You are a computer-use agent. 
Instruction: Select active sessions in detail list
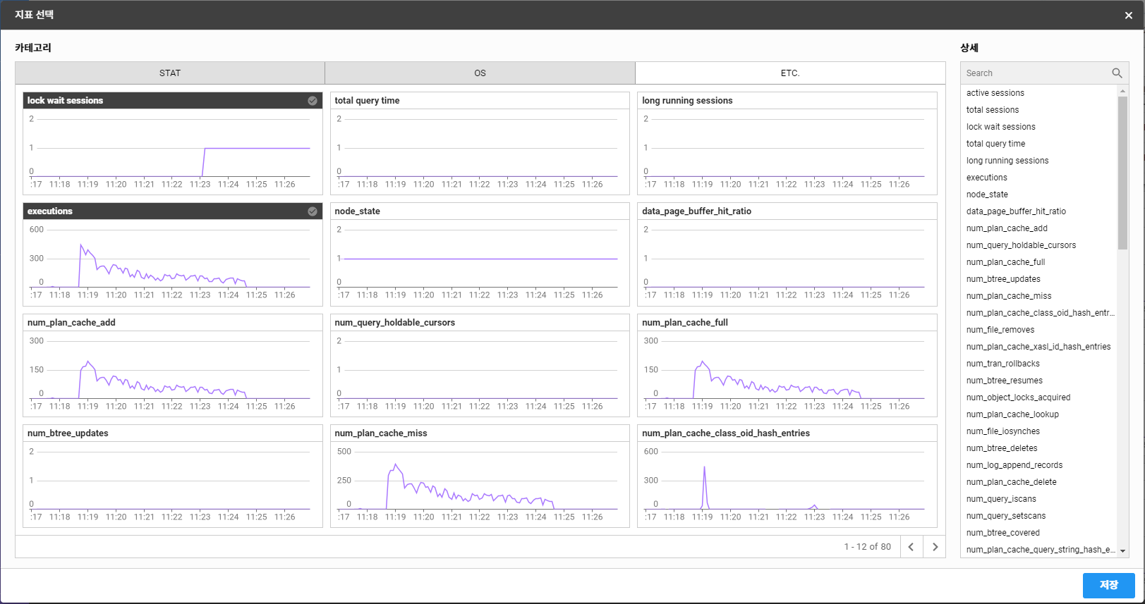tap(995, 93)
